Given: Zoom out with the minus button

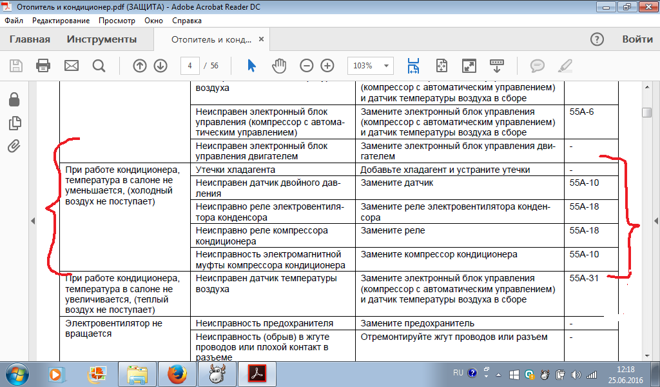Looking at the screenshot, I should (307, 66).
